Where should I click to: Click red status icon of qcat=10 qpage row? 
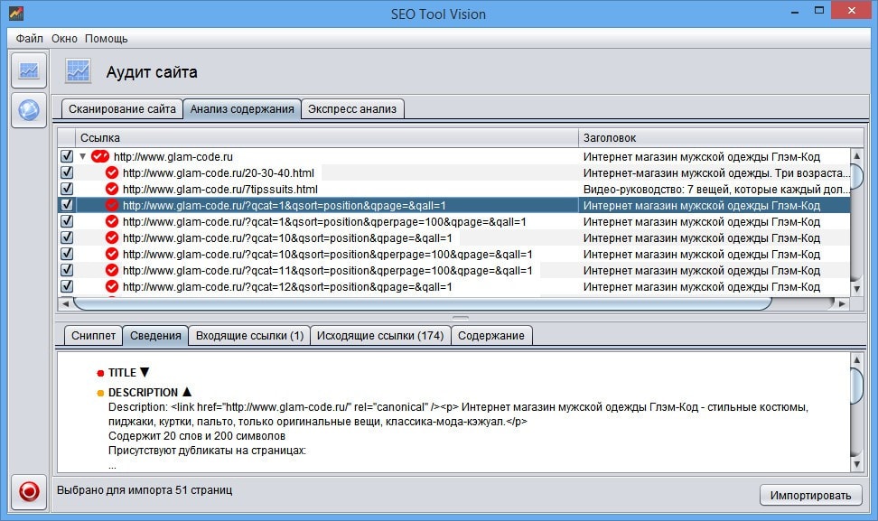(x=112, y=237)
